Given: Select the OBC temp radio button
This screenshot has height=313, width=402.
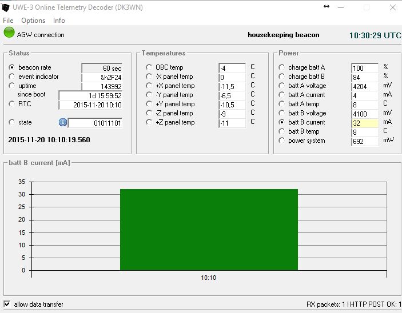Looking at the screenshot, I should point(149,67).
